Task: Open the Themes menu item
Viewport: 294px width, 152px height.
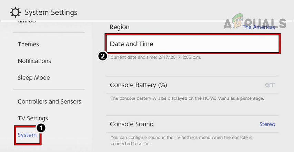Action: [x=28, y=44]
